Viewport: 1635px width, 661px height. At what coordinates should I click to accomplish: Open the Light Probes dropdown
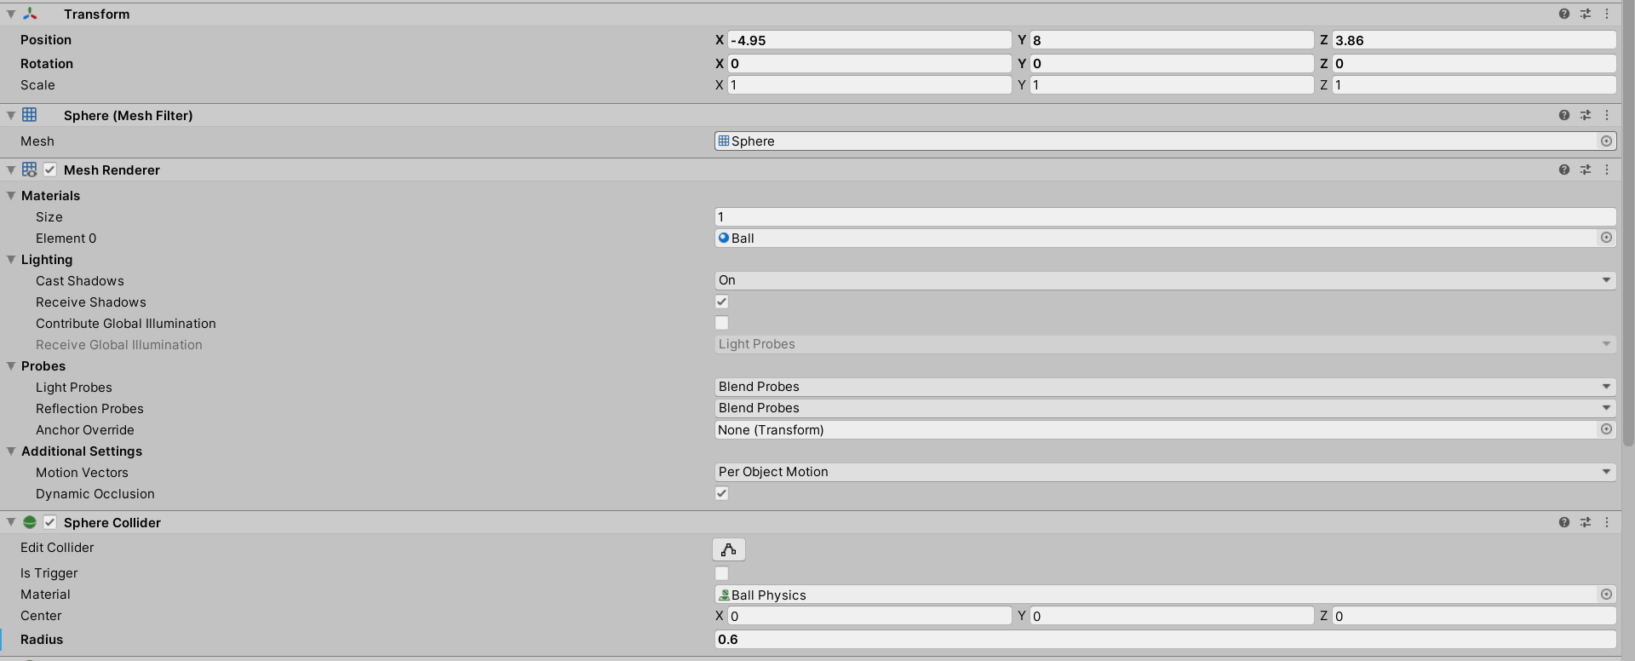(1165, 387)
